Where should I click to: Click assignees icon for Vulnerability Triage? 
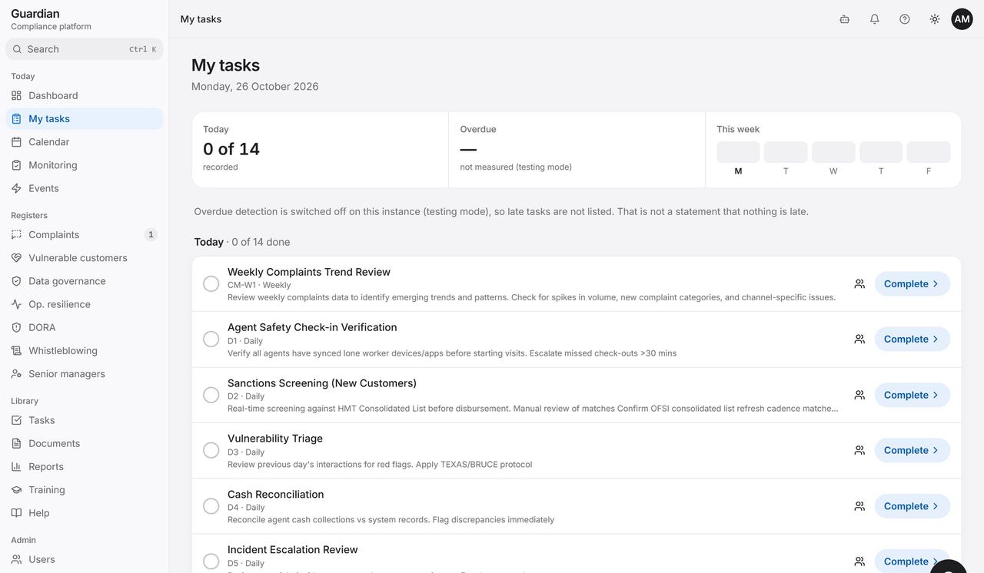coord(859,450)
